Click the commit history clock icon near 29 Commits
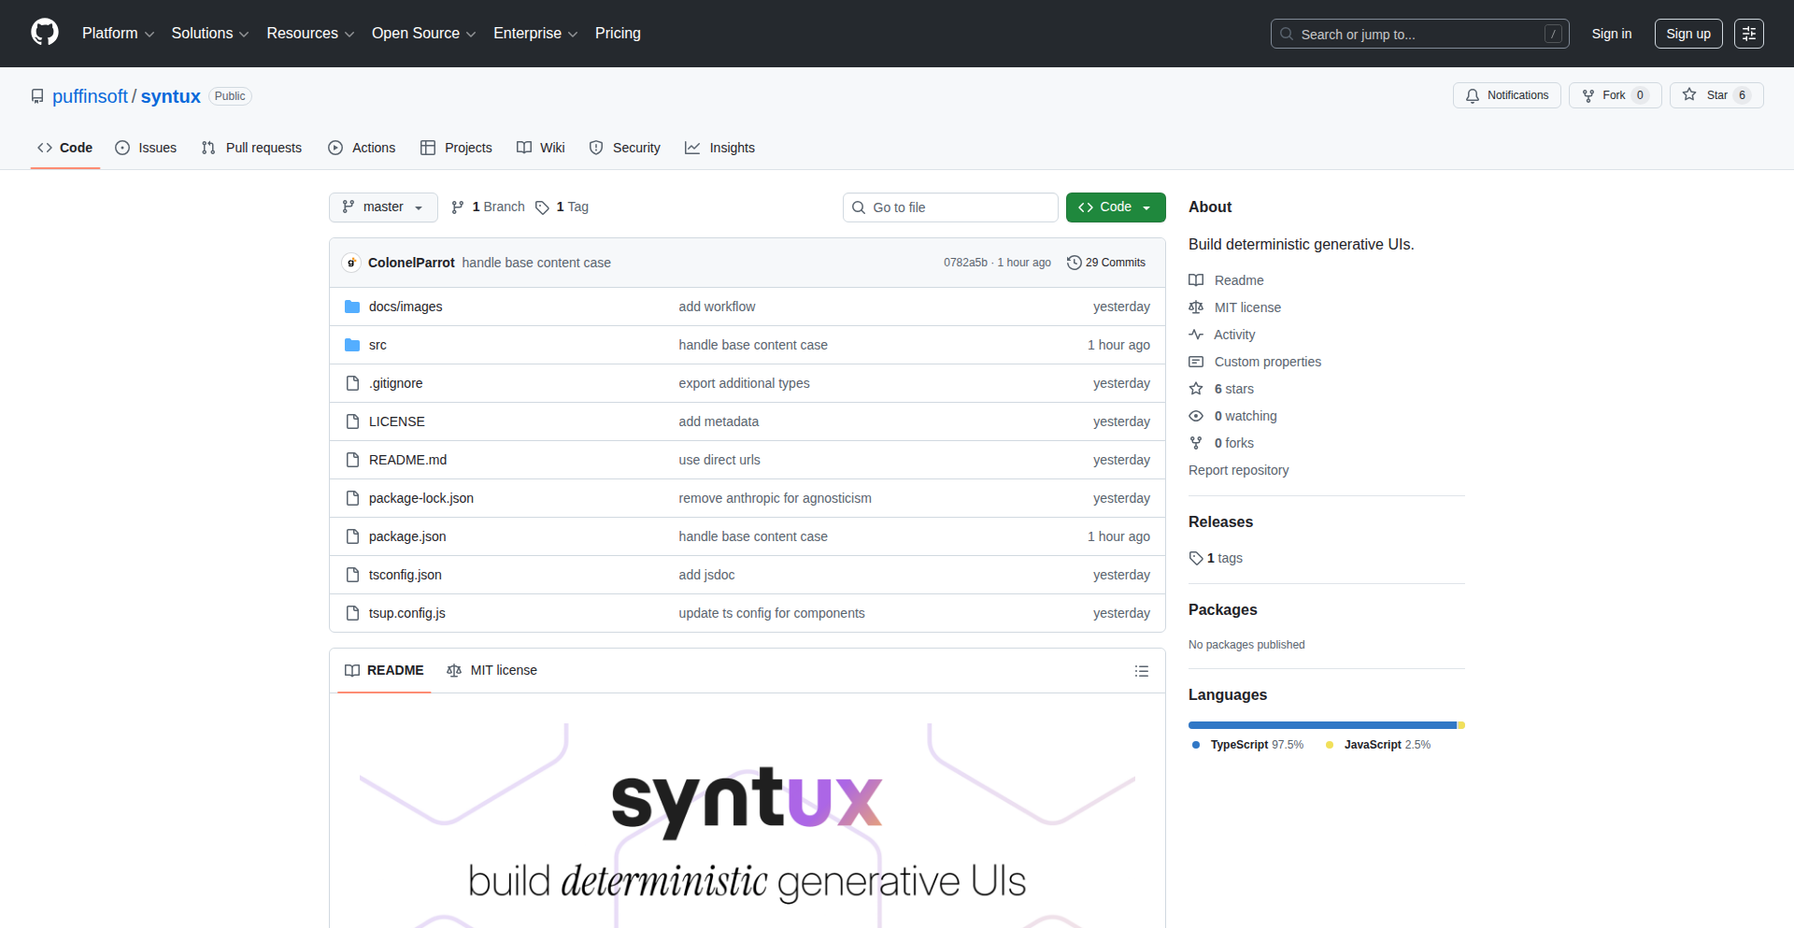The width and height of the screenshot is (1794, 928). pos(1073,263)
